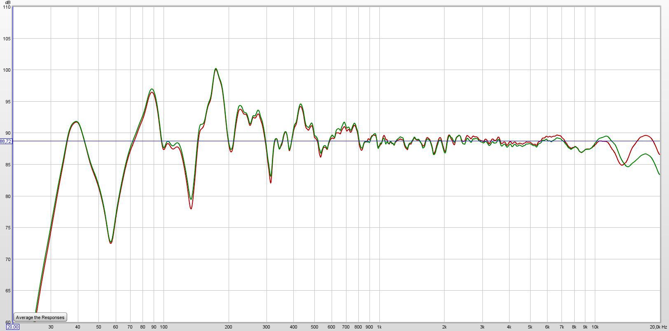Click the 9k label on the frequency axis

585,327
